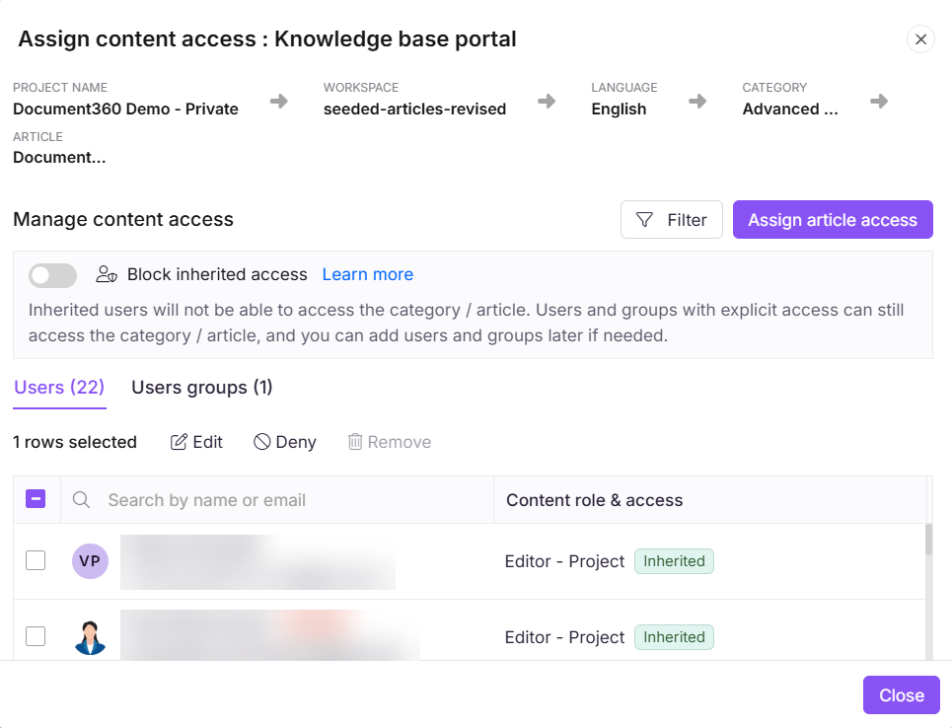952x728 pixels.
Task: Click the Inherited badge in VP row
Action: (674, 561)
